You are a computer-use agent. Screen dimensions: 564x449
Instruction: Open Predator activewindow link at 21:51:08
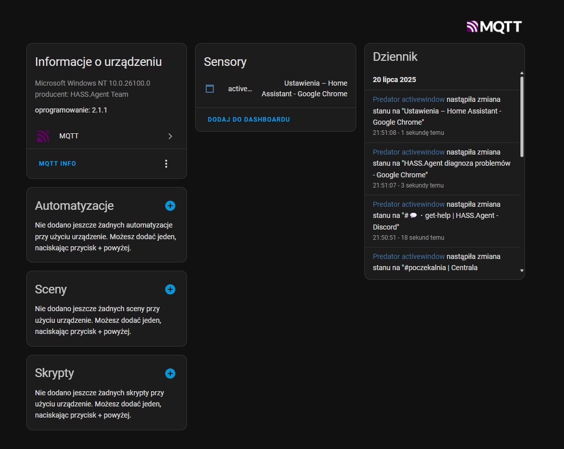tap(408, 100)
